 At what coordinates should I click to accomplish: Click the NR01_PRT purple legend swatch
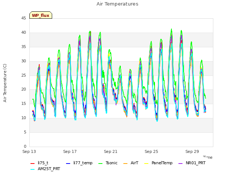tap(180, 164)
